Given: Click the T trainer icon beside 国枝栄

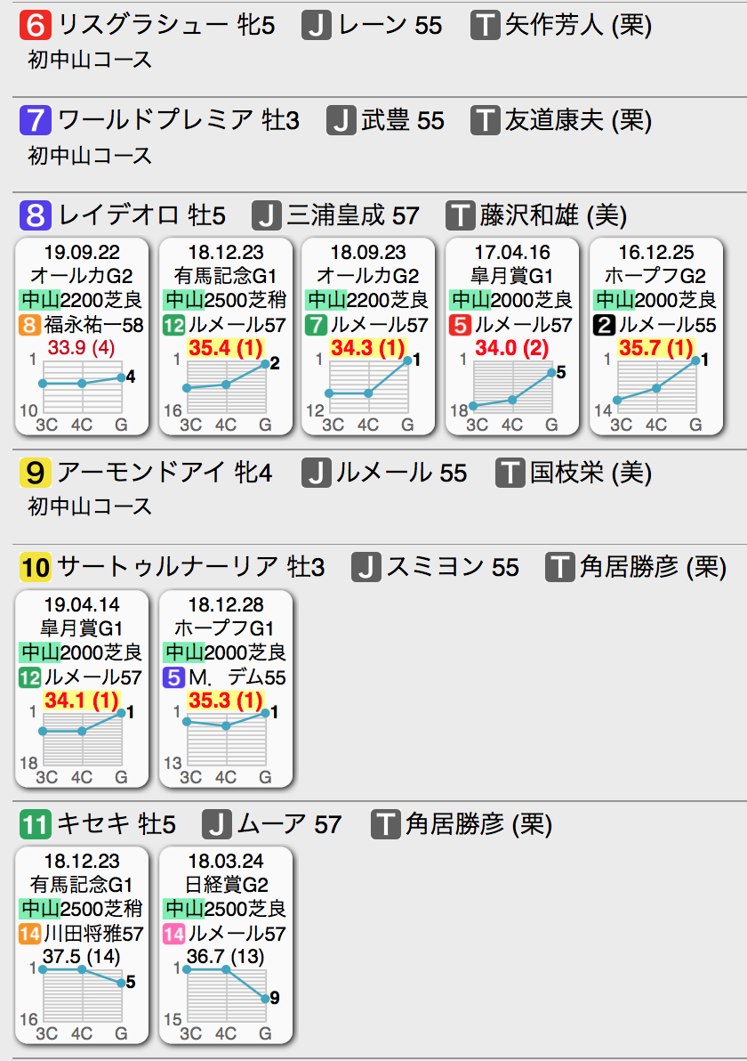Looking at the screenshot, I should click(510, 473).
